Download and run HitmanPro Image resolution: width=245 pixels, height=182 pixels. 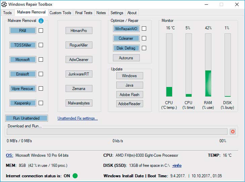pos(79,30)
